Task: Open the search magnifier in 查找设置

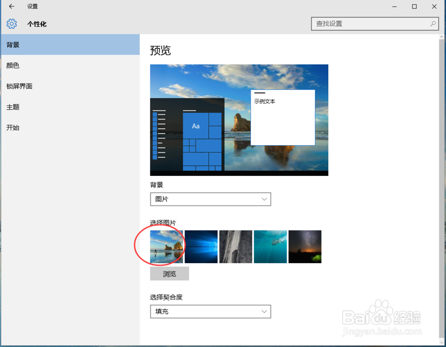Action: click(433, 24)
